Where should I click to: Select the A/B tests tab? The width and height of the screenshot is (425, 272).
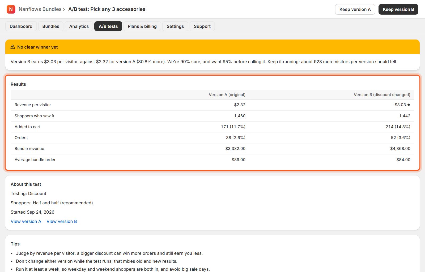point(108,26)
